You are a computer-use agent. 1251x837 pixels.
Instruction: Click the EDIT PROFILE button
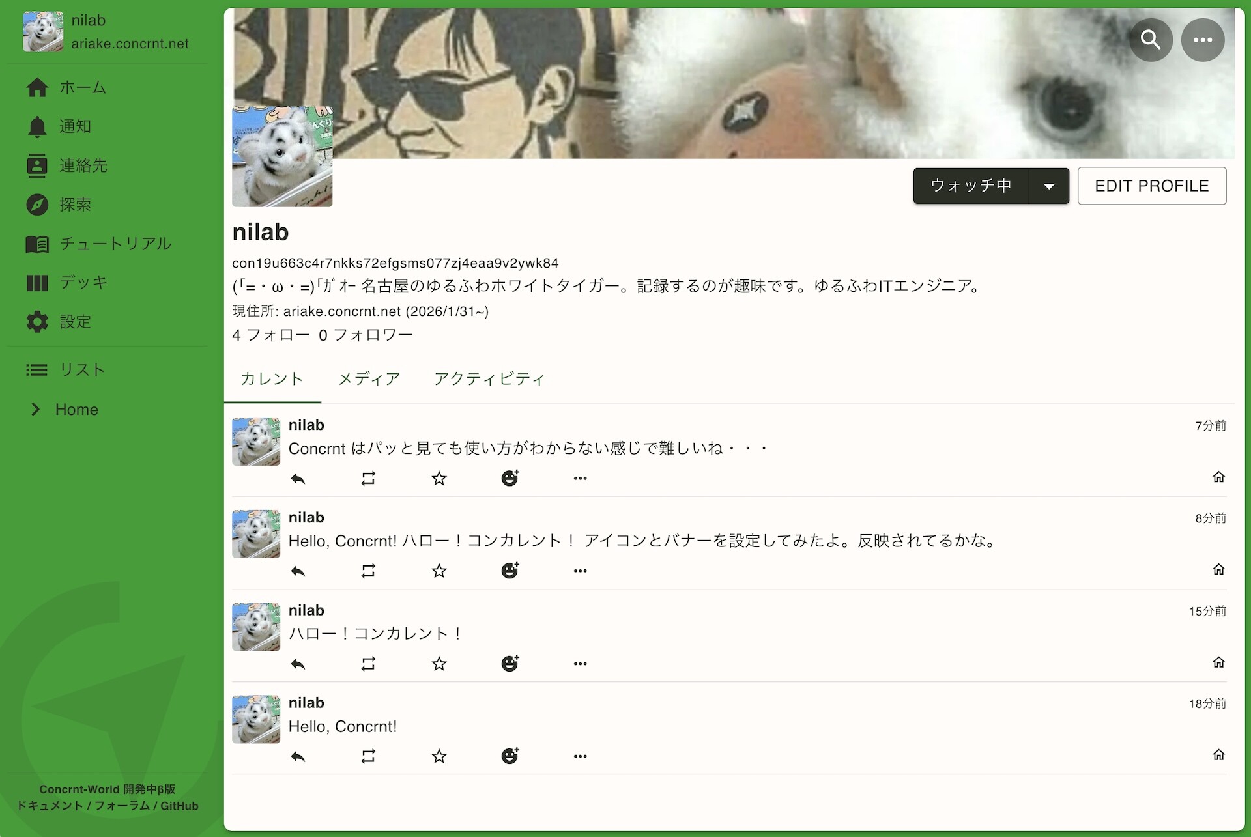pos(1151,186)
